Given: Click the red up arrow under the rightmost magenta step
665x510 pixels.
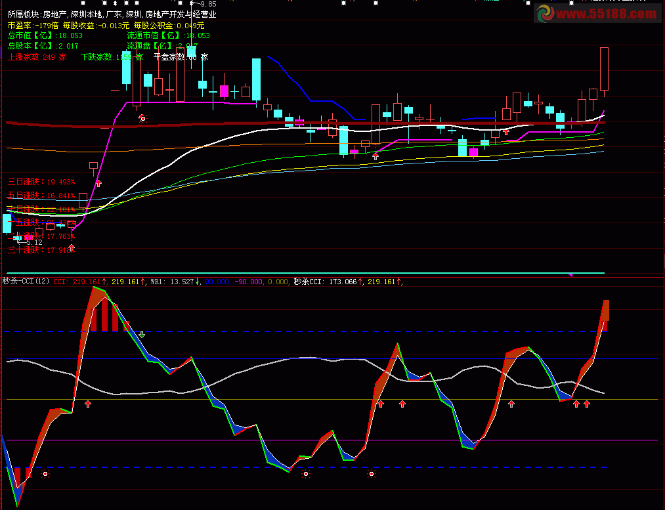Looking at the screenshot, I should [506, 132].
